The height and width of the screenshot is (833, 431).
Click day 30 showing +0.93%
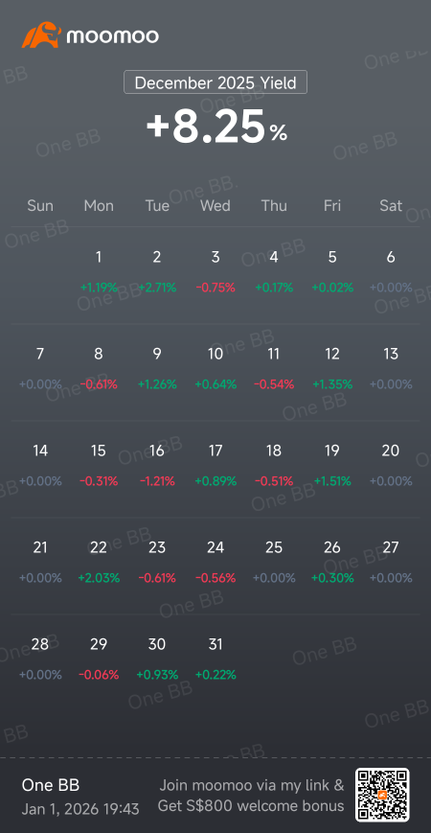pos(157,659)
